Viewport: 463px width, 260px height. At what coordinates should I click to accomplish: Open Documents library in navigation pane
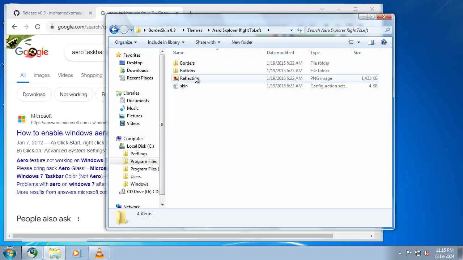coord(138,101)
